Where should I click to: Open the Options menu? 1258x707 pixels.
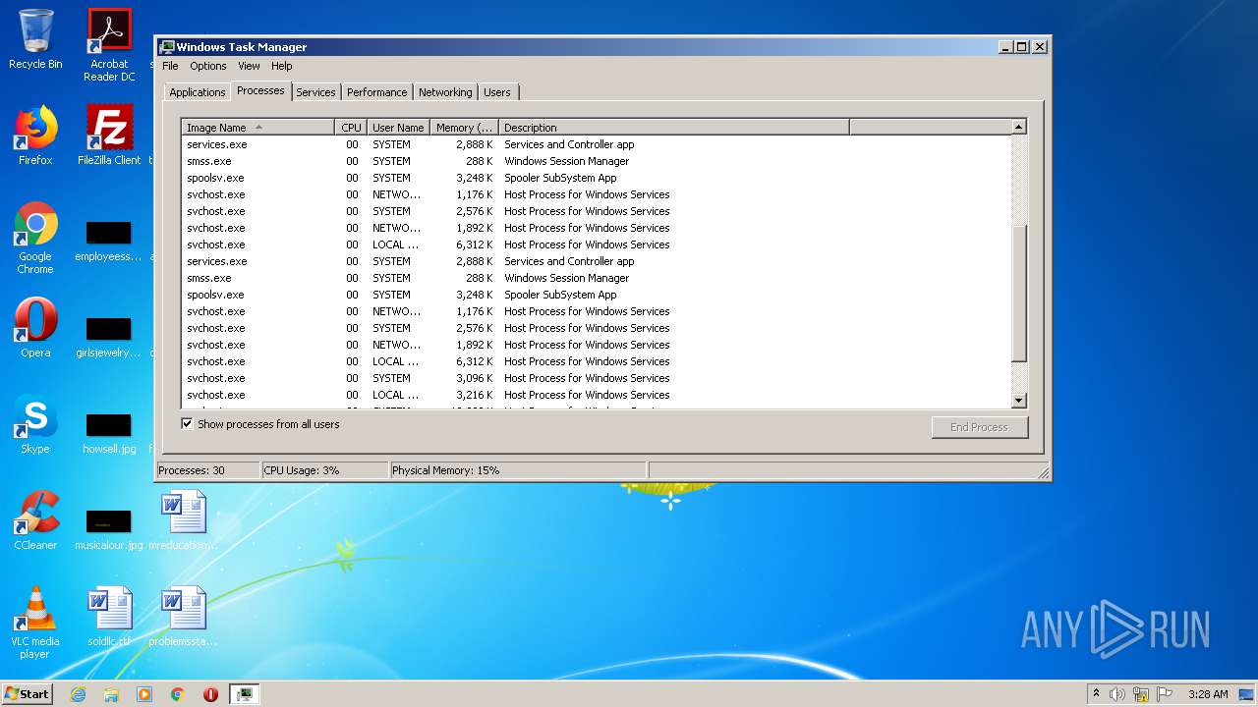point(208,66)
